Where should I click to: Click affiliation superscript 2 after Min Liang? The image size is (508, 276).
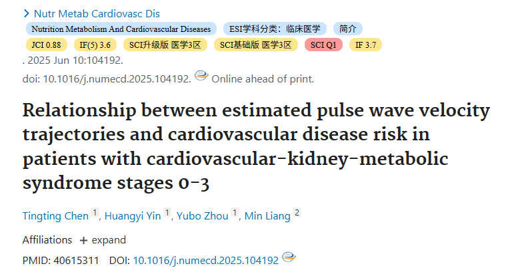point(297,212)
